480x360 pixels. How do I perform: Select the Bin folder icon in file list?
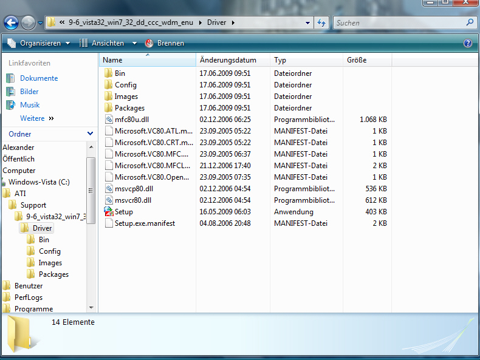(x=108, y=73)
